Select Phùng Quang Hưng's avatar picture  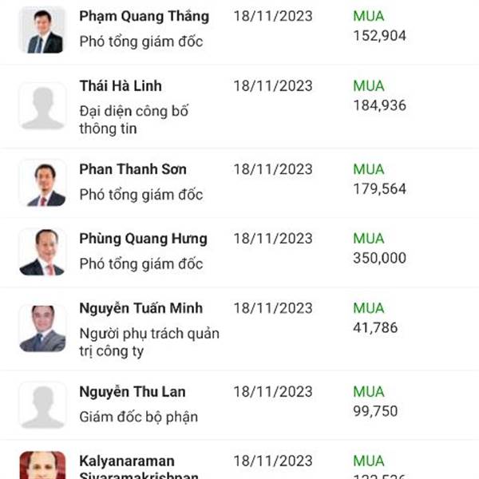click(42, 252)
